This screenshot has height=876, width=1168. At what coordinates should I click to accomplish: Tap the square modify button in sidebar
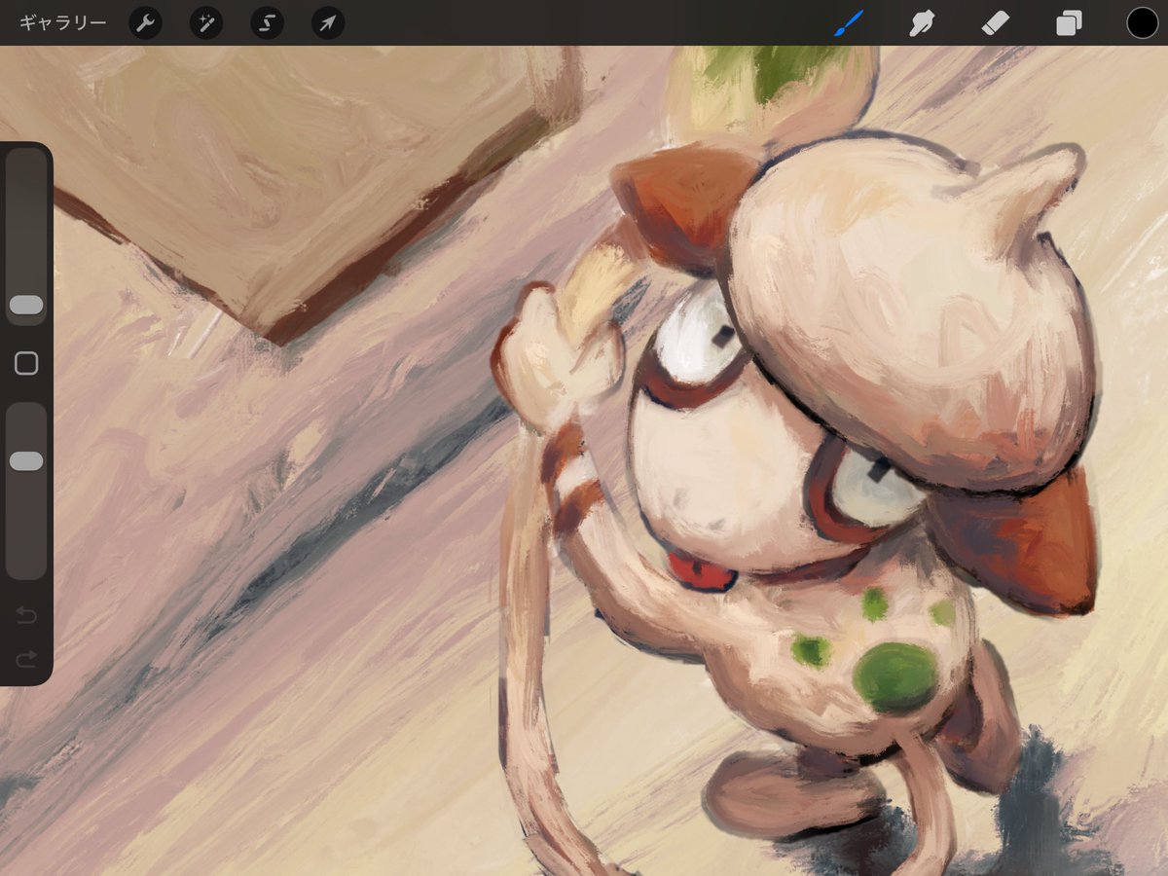26,364
